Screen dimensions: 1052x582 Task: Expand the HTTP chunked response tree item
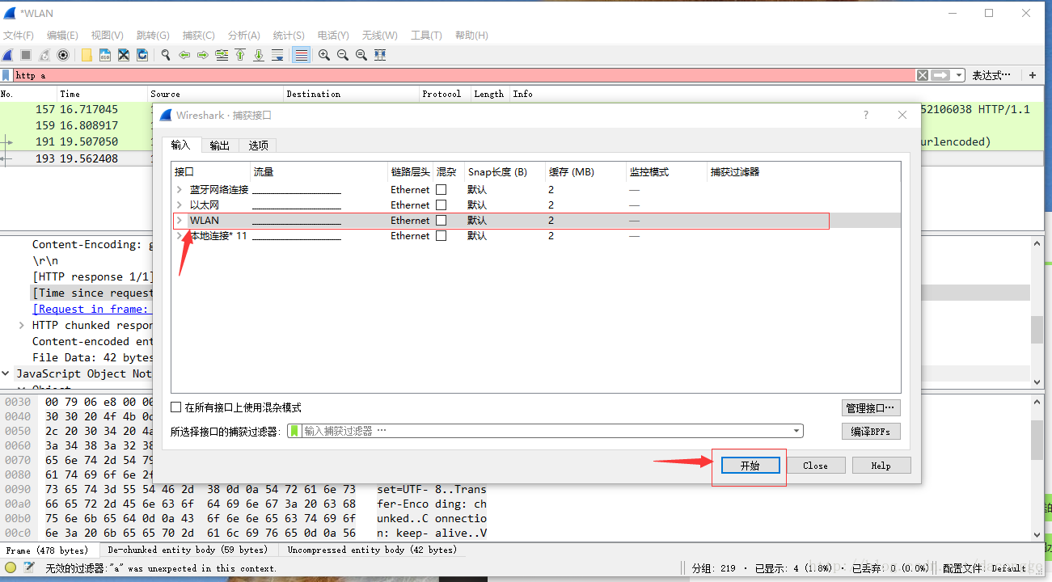pos(22,325)
